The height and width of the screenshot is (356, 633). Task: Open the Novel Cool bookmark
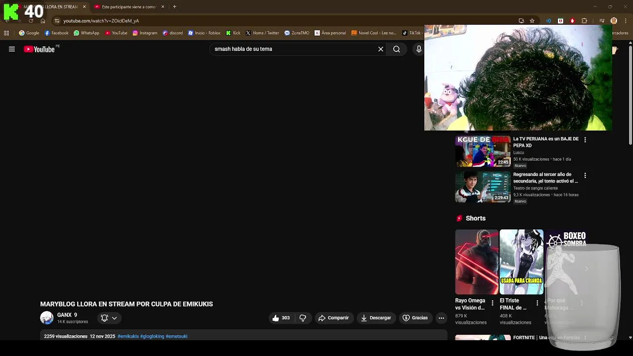click(x=374, y=33)
